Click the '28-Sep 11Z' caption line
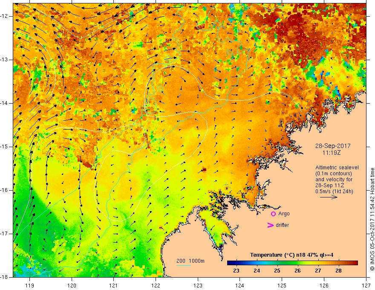The image size is (375, 290). [x=329, y=186]
